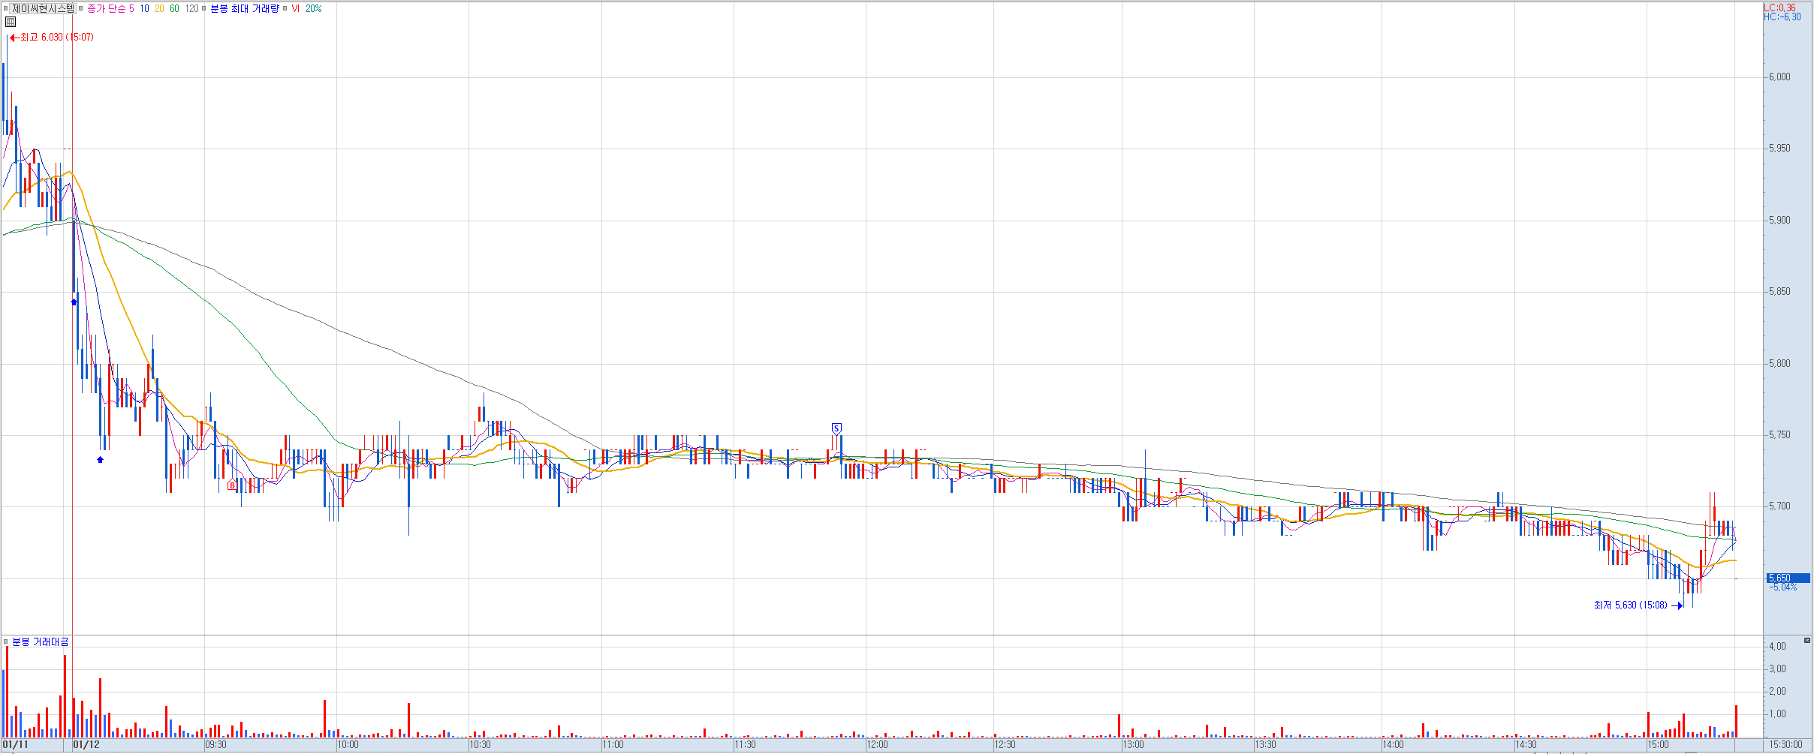The image size is (1814, 754).
Task: Click the blue up arrow below the 5,750 candle low
Action: coord(100,459)
